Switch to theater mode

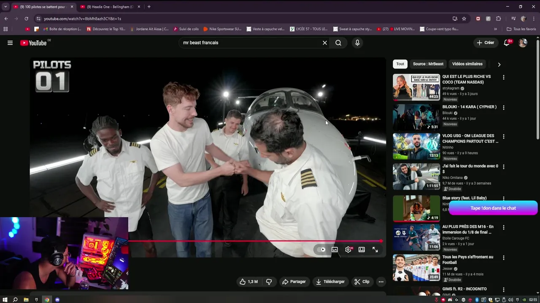click(362, 250)
